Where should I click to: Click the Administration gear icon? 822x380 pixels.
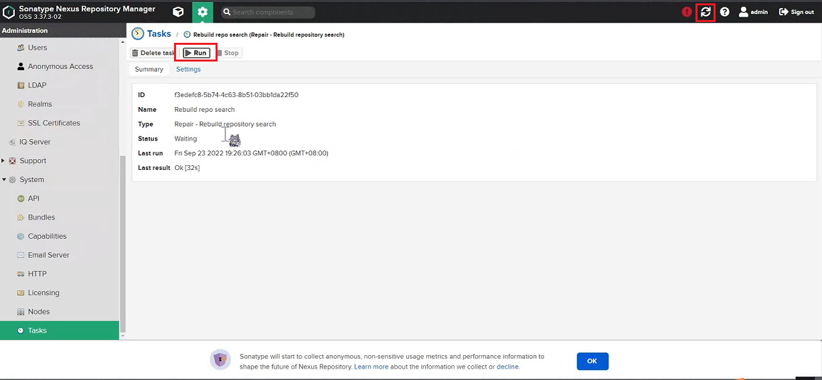click(203, 12)
